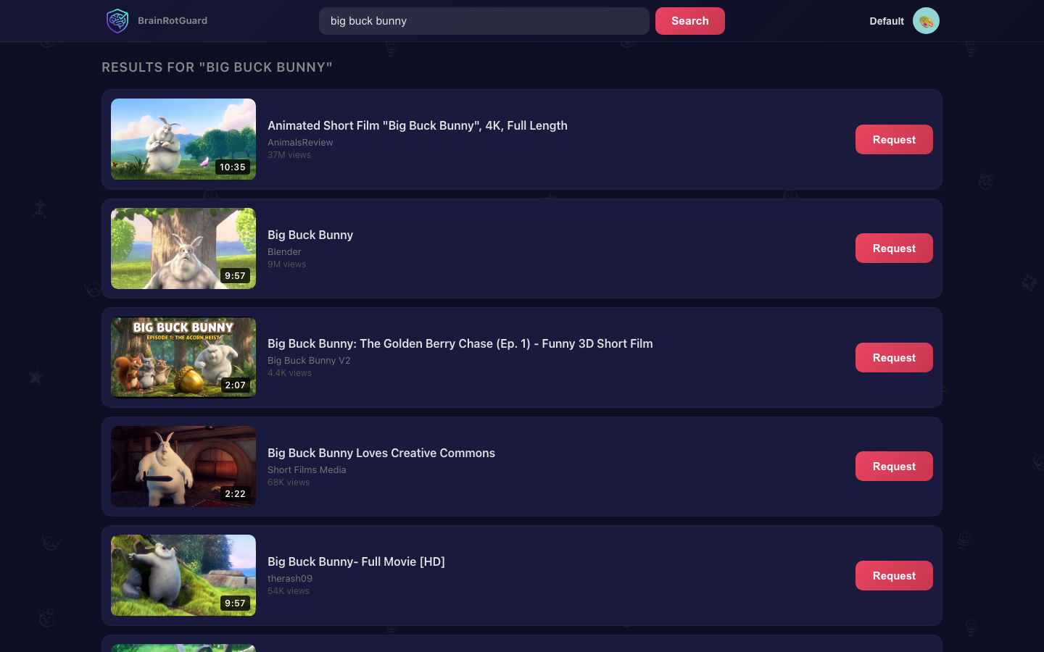Viewport: 1044px width, 652px height.
Task: Request the Animated Short Film 4K Full Length video
Action: coord(894,140)
